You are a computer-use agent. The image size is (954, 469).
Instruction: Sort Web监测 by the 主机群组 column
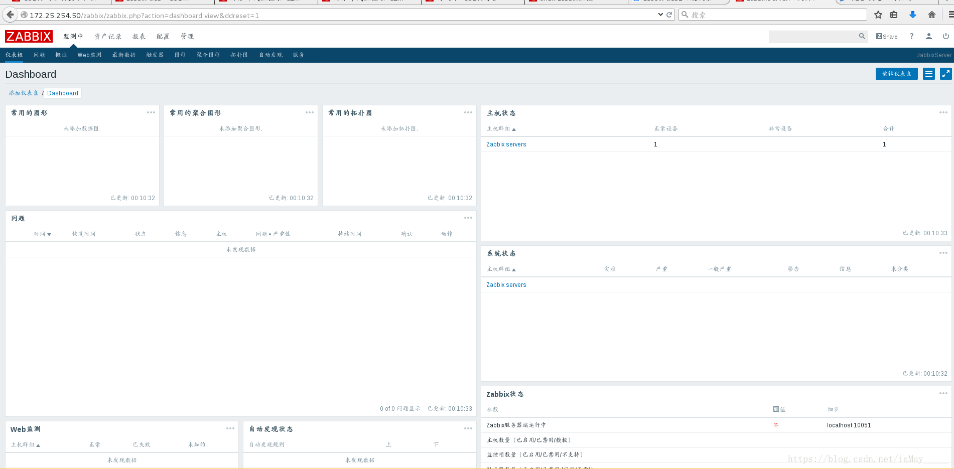point(26,445)
